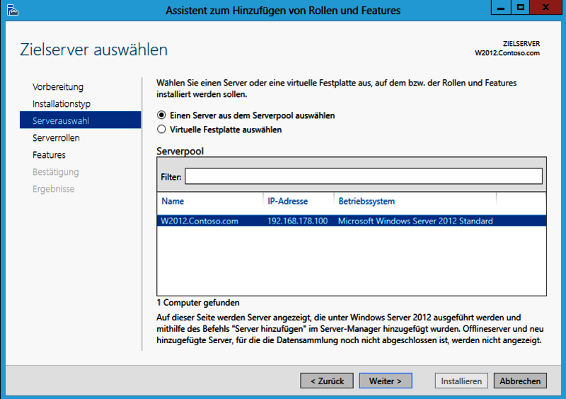Screen dimensions: 566x399
Task: Click the Ergebnisse step
Action: pos(54,189)
